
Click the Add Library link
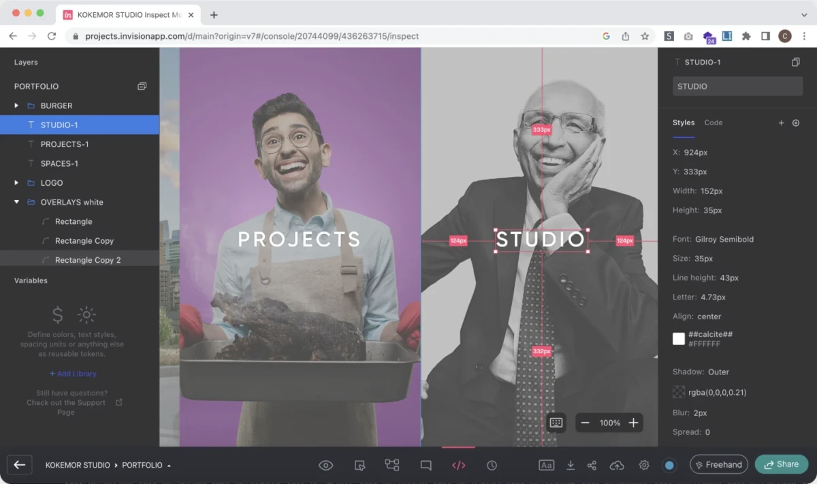(73, 374)
